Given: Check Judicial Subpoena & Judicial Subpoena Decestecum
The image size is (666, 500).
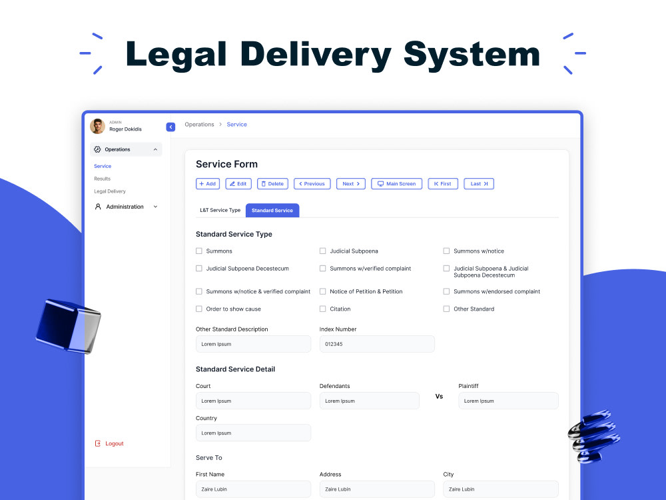Looking at the screenshot, I should pyautogui.click(x=446, y=268).
